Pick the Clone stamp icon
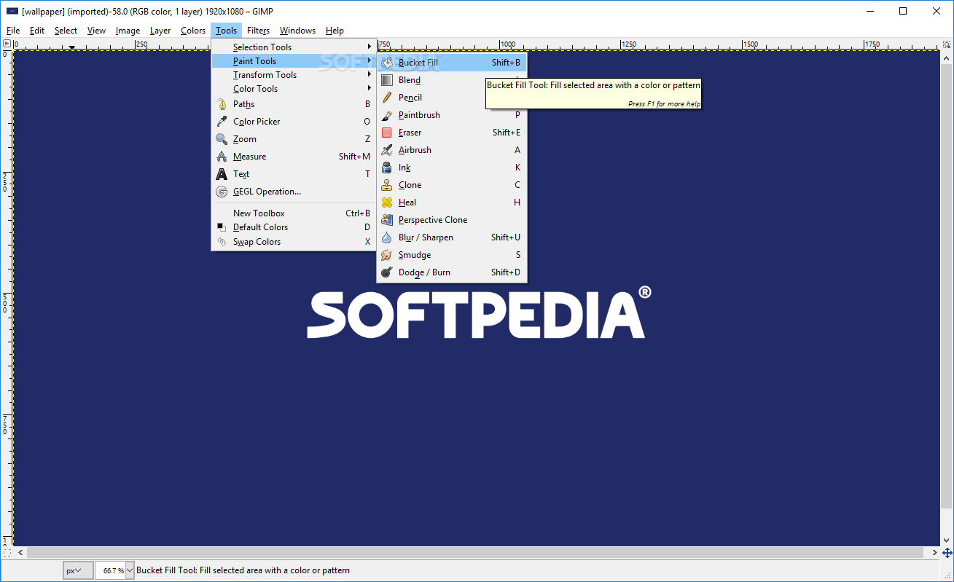Viewport: 954px width, 582px height. click(x=387, y=185)
